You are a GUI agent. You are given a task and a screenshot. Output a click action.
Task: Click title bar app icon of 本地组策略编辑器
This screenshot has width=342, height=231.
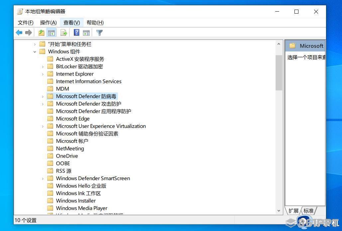pyautogui.click(x=20, y=12)
